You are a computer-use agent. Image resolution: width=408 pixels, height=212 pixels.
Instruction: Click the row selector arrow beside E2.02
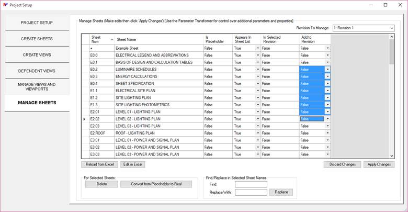[x=85, y=119]
